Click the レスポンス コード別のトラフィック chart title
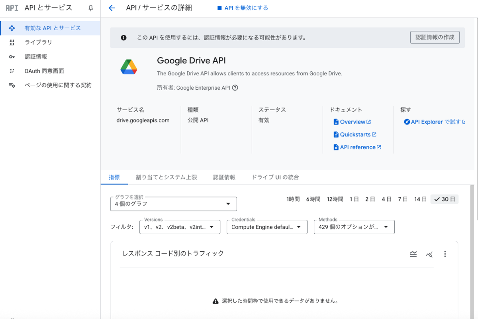Screen dimensions: 478x319 coord(173,253)
